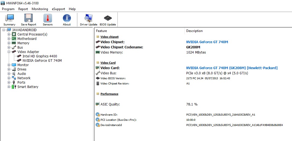This screenshot has height=141, width=292.
Task: Click the NVIDIA GeForce GT 740M chipset link
Action: [207, 42]
